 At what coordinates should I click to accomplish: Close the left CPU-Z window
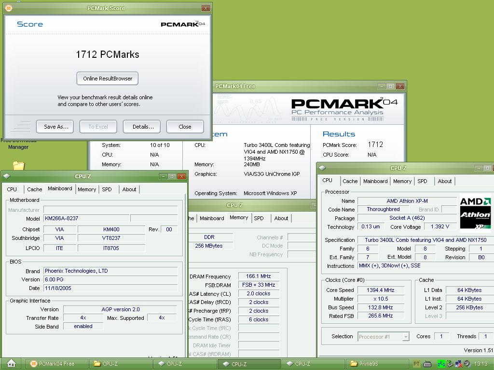click(181, 176)
